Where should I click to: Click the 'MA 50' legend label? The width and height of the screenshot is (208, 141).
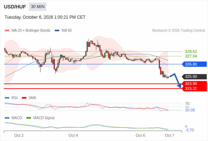(67, 31)
